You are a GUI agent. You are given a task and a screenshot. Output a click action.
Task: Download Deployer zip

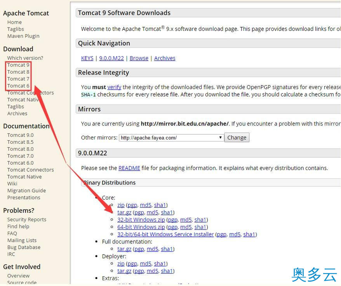pyautogui.click(x=121, y=264)
